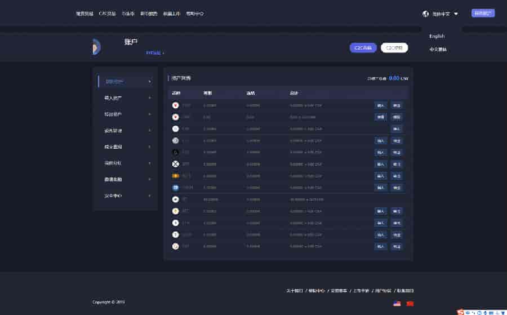Click the white C2C button in the account header
The image size is (507, 315).
pos(394,48)
